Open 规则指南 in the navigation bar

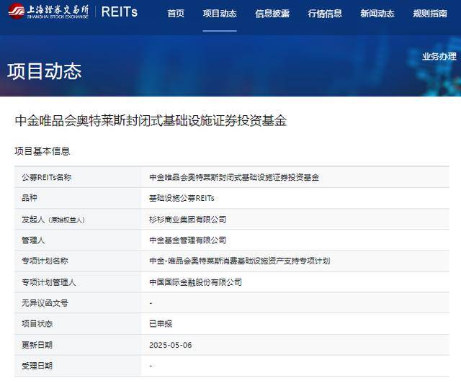click(430, 14)
